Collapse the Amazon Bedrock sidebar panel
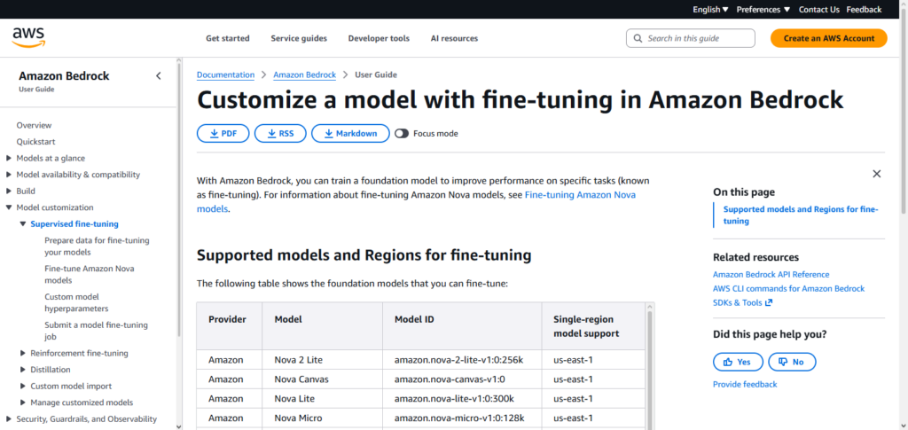The height and width of the screenshot is (430, 908). click(158, 76)
